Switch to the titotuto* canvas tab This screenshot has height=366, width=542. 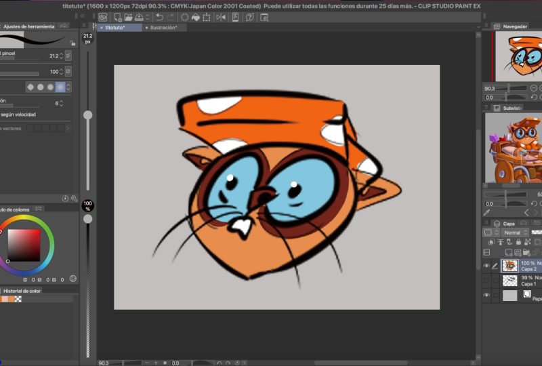(x=120, y=28)
